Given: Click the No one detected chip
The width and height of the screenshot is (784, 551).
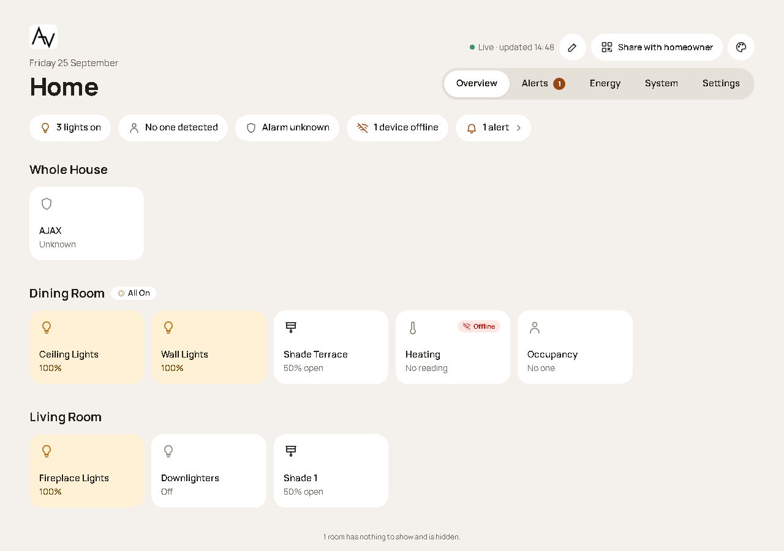Looking at the screenshot, I should point(173,128).
